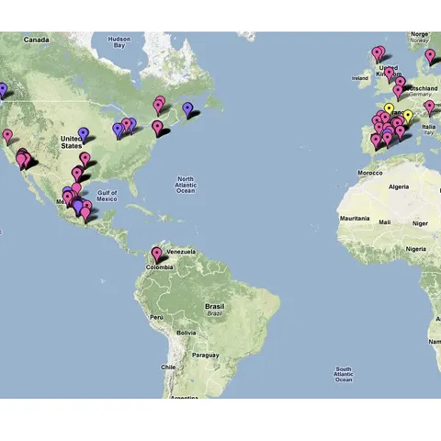Click the Colombia country label
441x441 pixels.
(x=159, y=267)
